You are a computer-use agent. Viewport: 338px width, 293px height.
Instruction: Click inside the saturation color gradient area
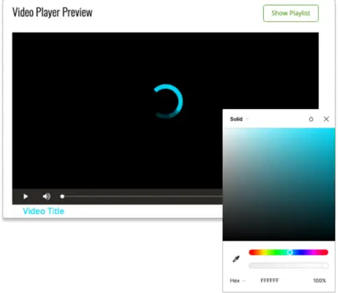pyautogui.click(x=279, y=184)
